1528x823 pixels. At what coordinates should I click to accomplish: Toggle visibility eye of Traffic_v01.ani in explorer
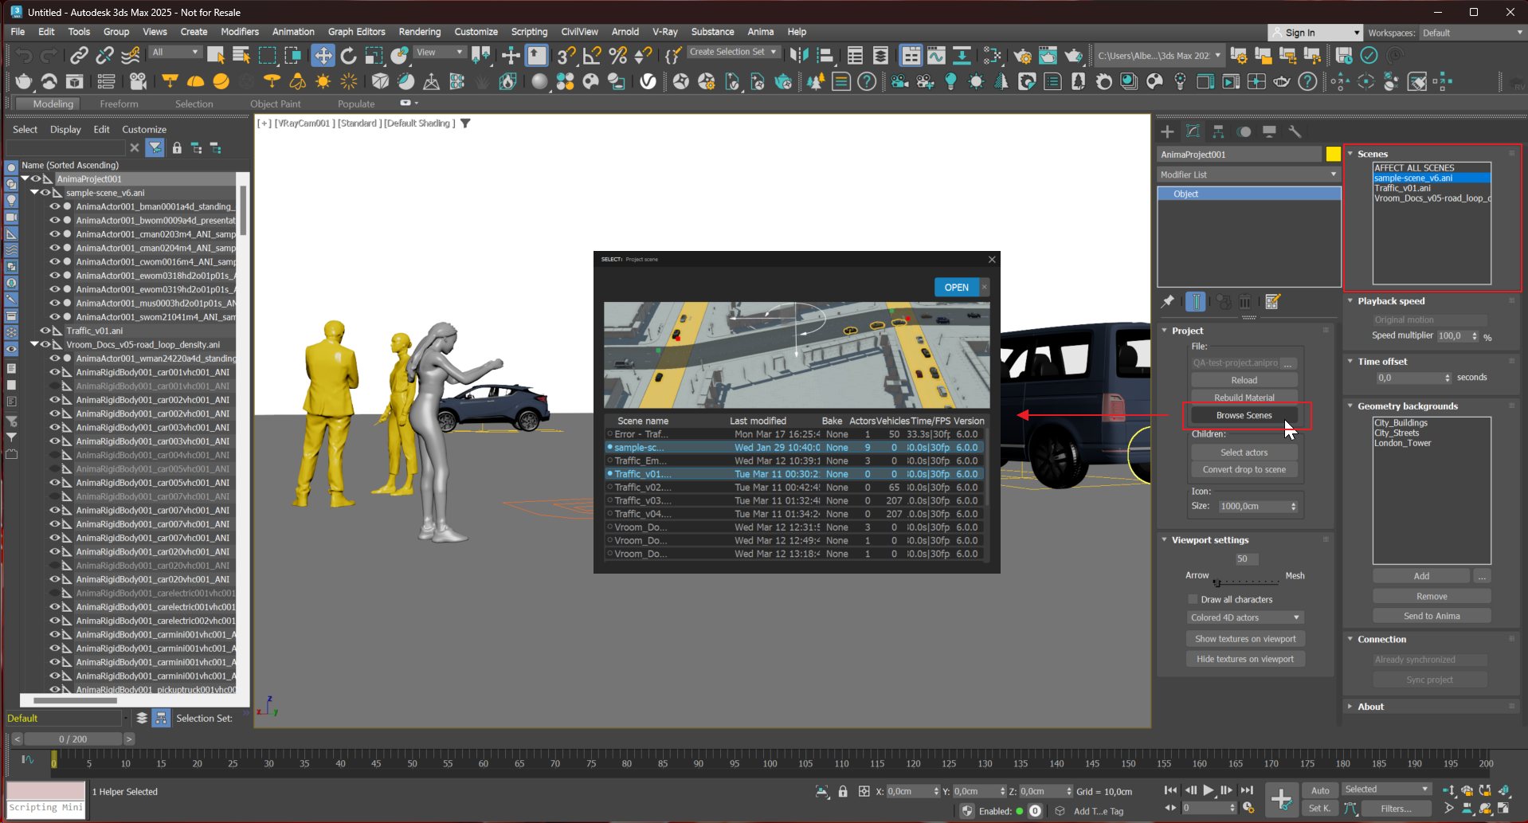tap(45, 331)
